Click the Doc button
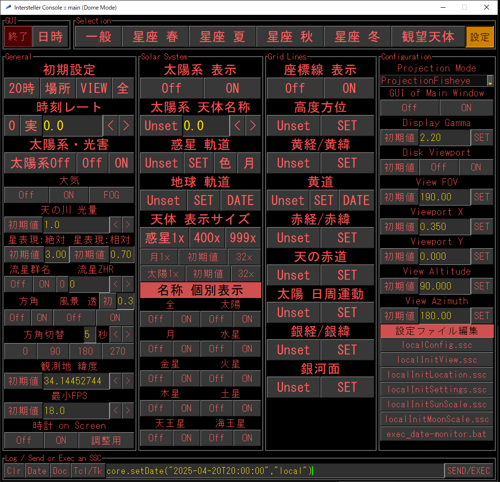 pos(60,471)
